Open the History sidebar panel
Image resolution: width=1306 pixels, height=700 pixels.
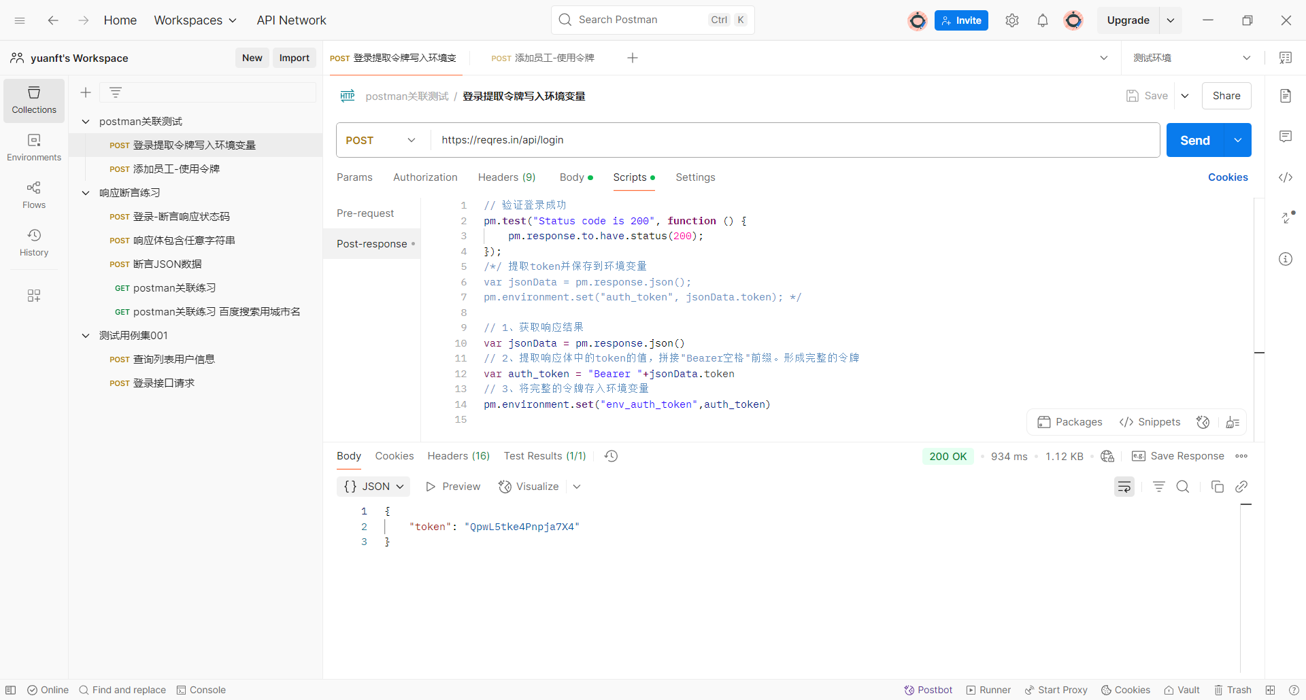pos(34,243)
